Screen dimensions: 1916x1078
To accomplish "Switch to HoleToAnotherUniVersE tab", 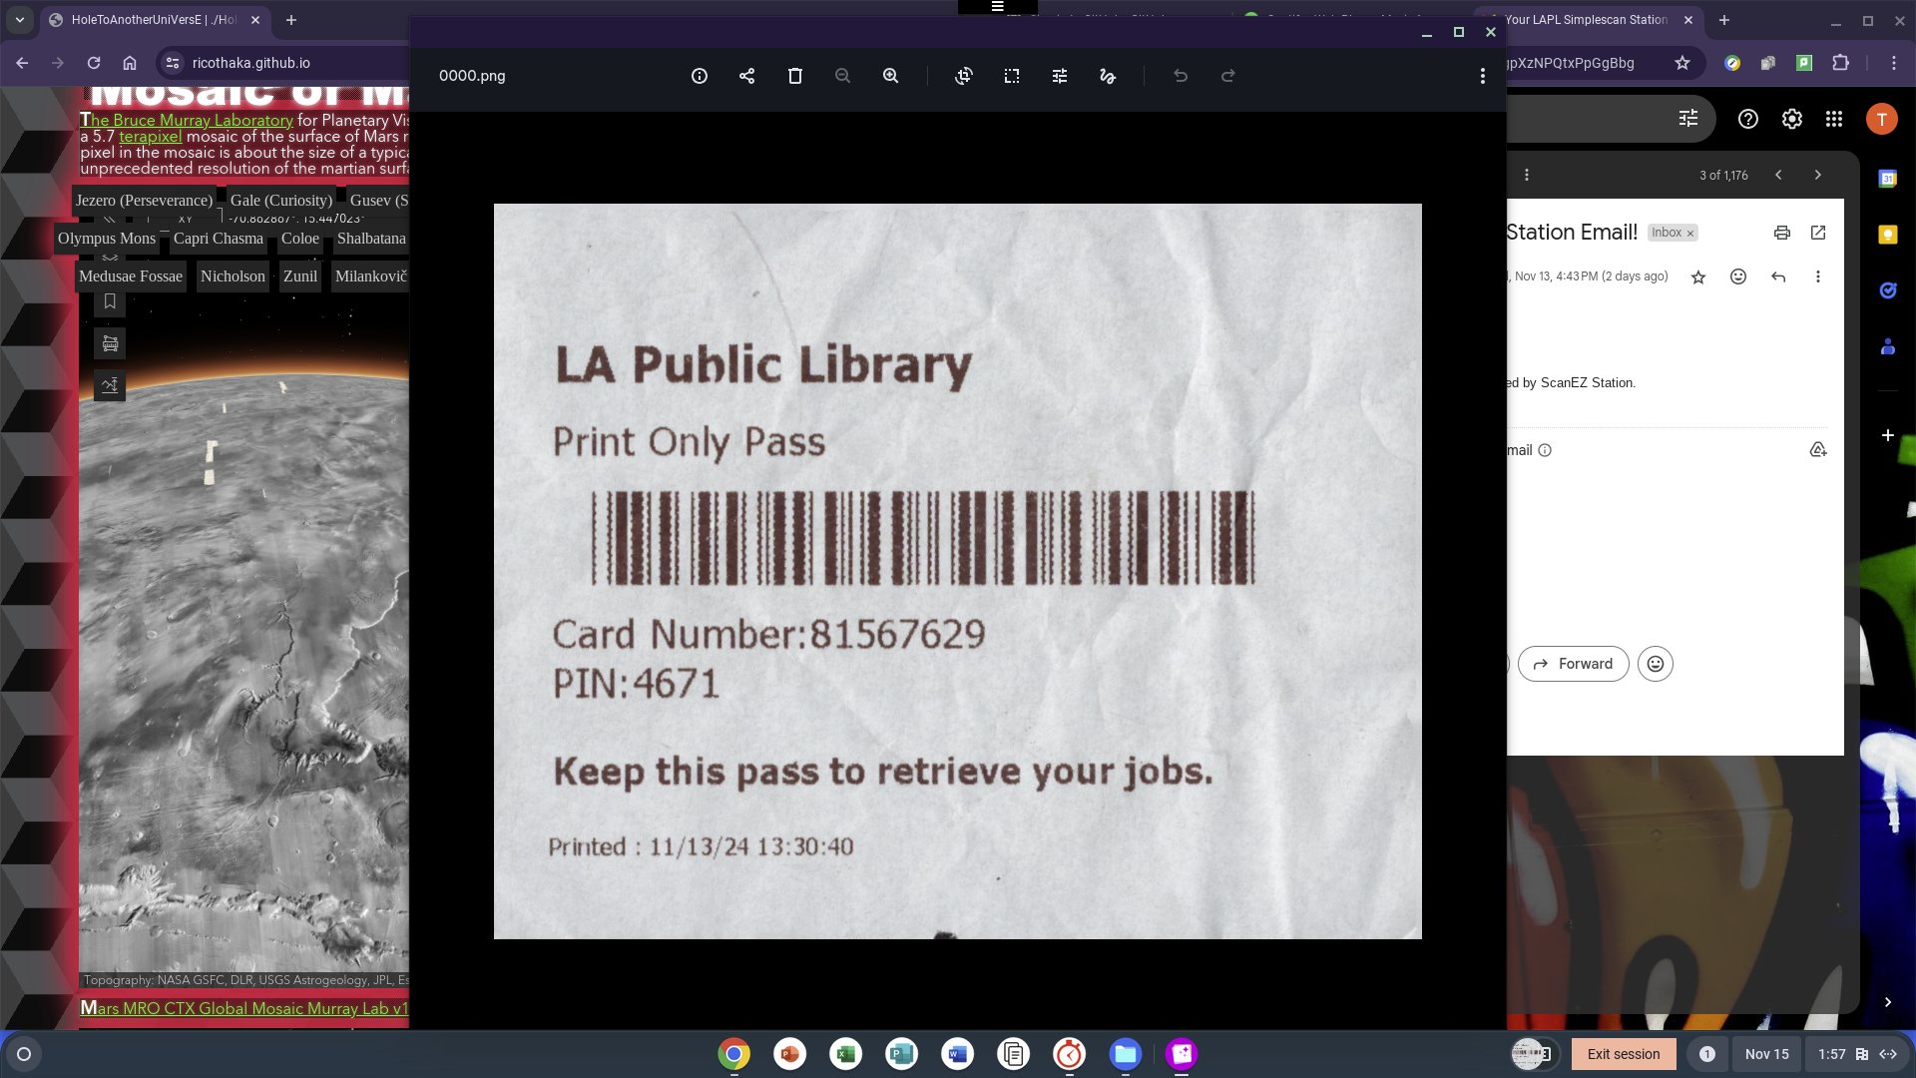I will (155, 20).
